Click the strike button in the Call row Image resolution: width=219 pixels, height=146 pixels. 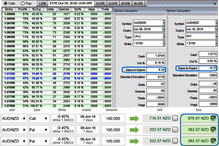63,118
